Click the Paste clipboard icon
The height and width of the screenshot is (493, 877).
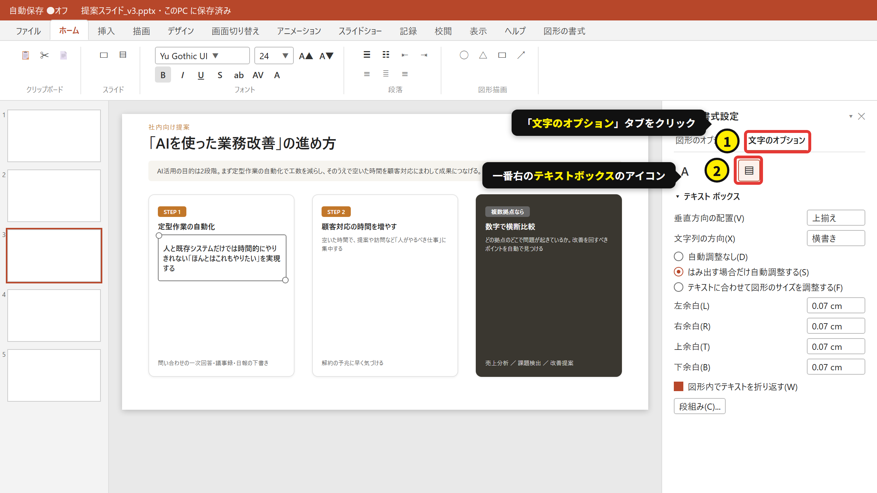[25, 55]
